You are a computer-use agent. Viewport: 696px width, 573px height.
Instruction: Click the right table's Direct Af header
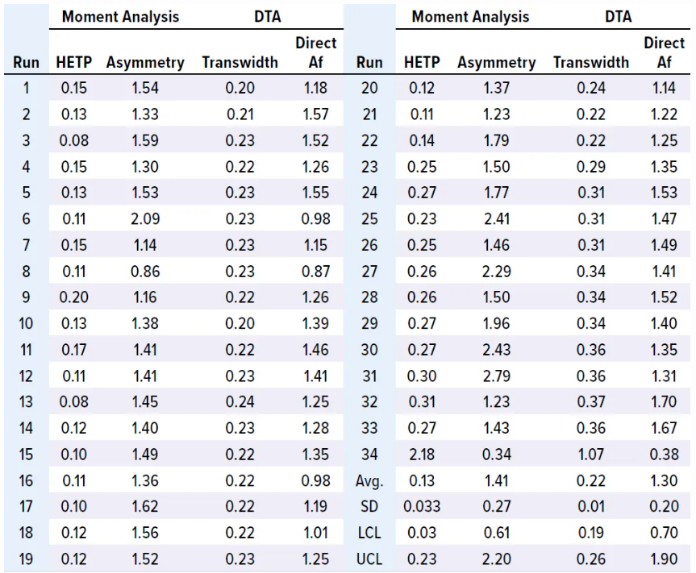[664, 52]
